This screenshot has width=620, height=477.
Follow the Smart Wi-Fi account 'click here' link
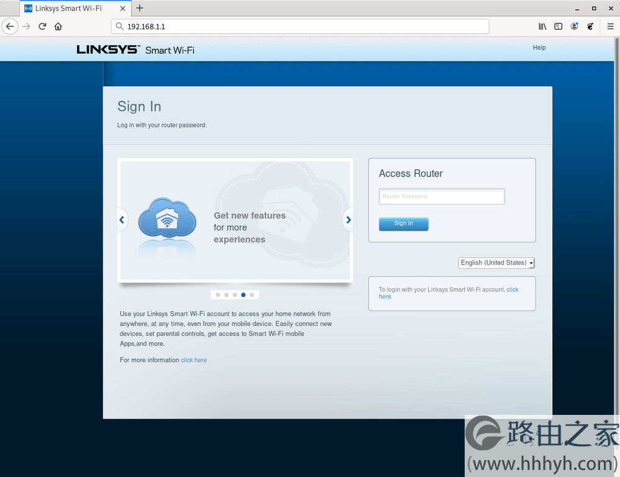point(512,289)
